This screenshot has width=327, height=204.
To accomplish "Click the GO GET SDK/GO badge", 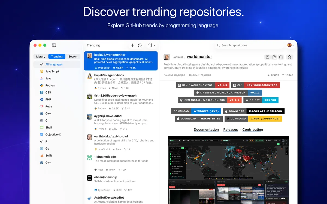I will pyautogui.click(x=261, y=100).
